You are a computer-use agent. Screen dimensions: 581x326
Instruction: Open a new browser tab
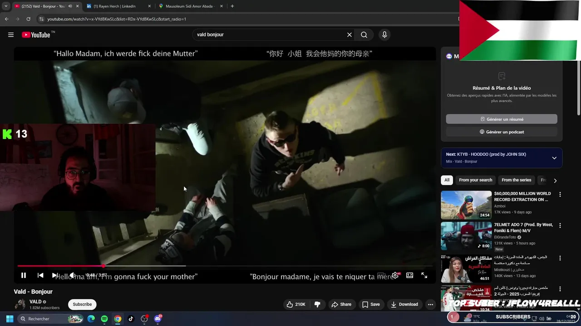coord(232,6)
